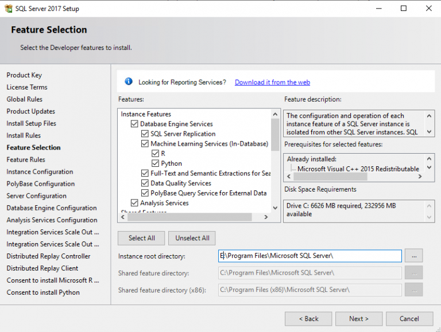Screen dimensions: 441x332
Task: Click Microsoft Visual C++ 2015 Redistributable entry
Action: click(358, 169)
